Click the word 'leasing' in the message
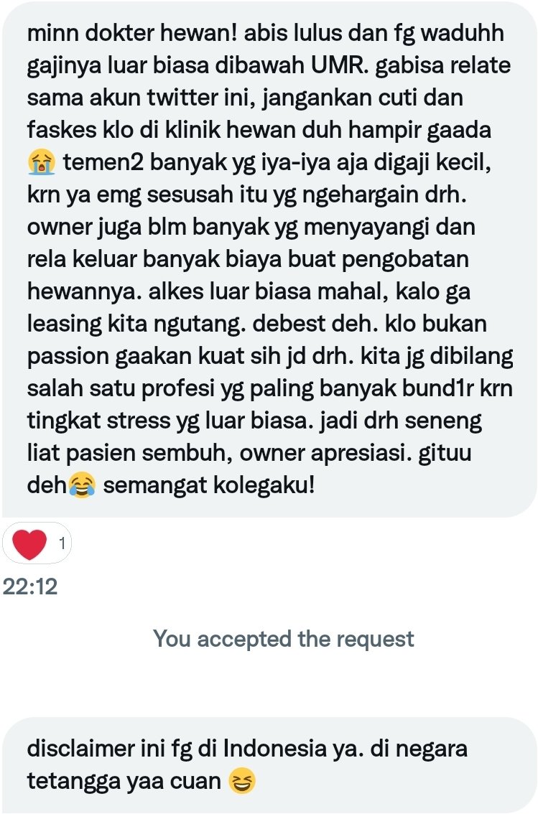The height and width of the screenshot is (814, 538). (x=65, y=325)
